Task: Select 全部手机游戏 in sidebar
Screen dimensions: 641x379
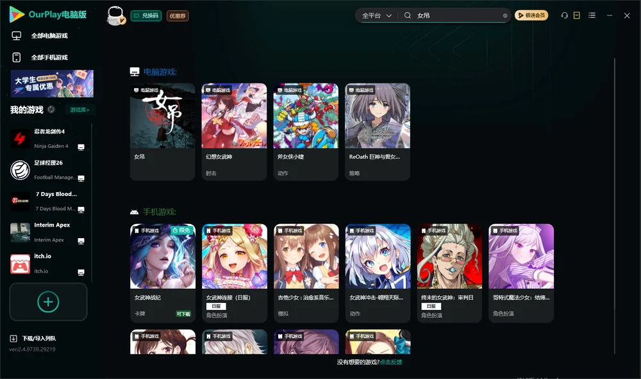Action: pyautogui.click(x=49, y=57)
